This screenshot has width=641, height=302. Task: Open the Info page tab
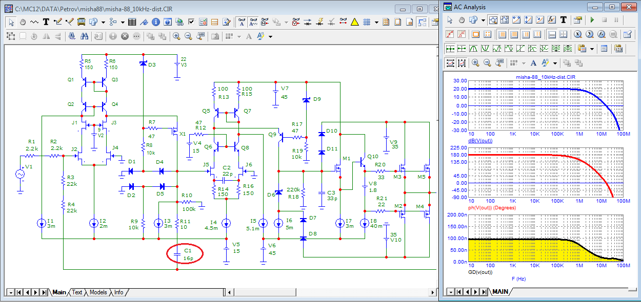pyautogui.click(x=118, y=292)
